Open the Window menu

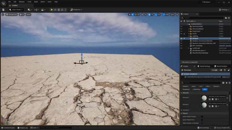pyautogui.click(x=22, y=2)
